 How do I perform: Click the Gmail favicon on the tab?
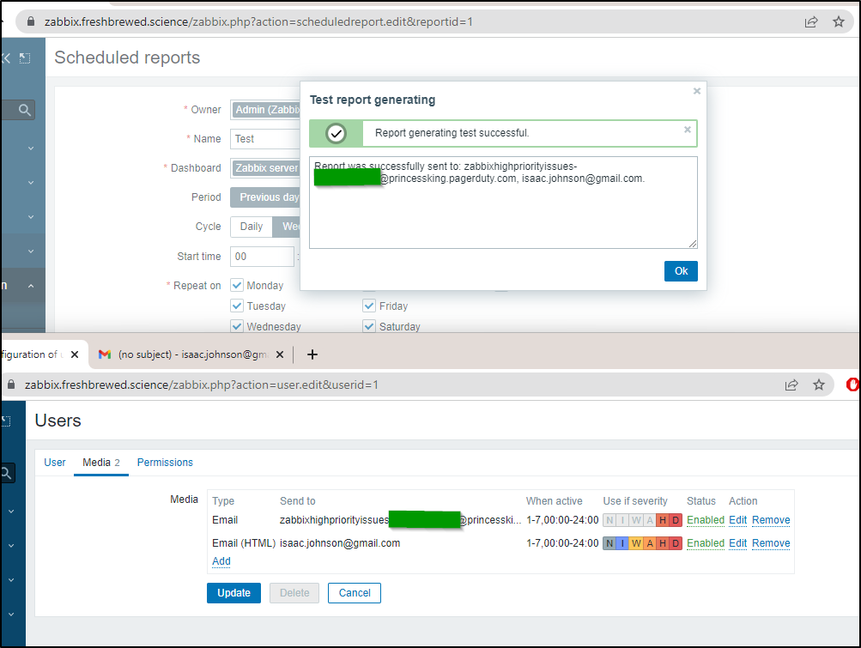point(105,354)
